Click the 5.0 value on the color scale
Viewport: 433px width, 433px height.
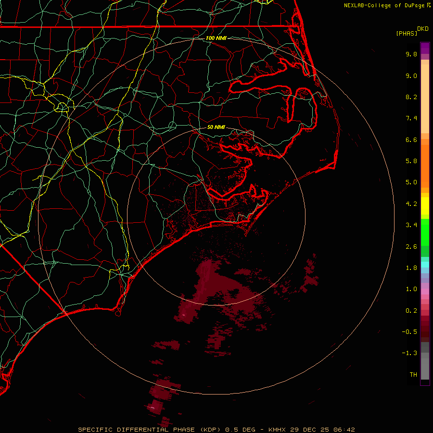(411, 182)
